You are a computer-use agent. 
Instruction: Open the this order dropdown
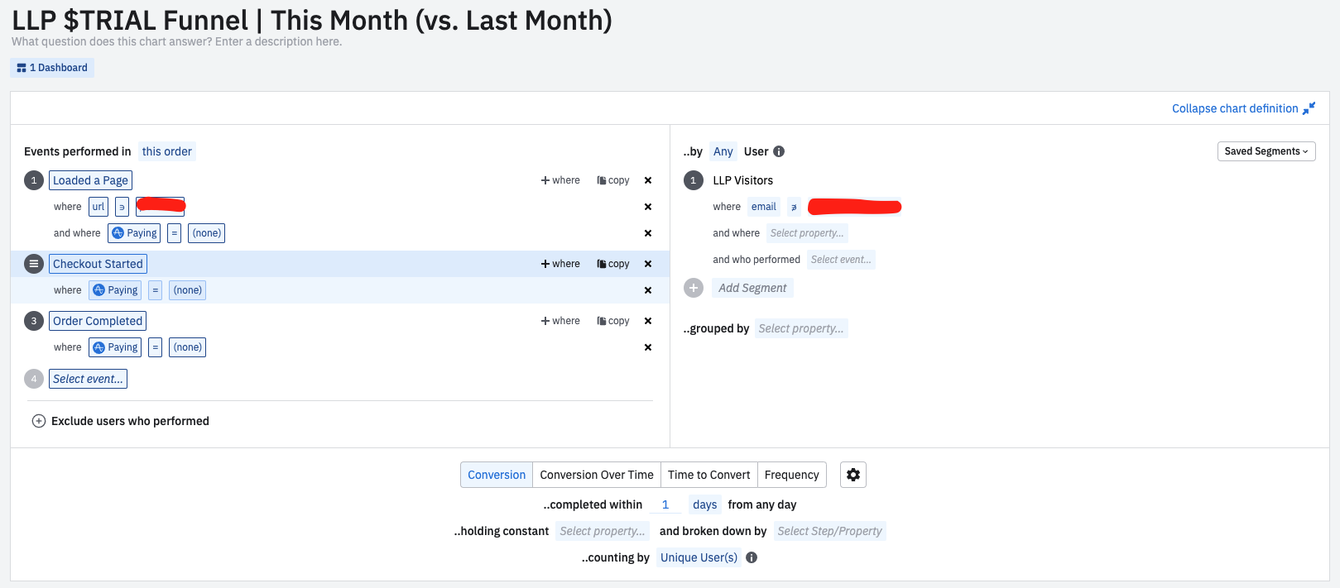coord(166,151)
